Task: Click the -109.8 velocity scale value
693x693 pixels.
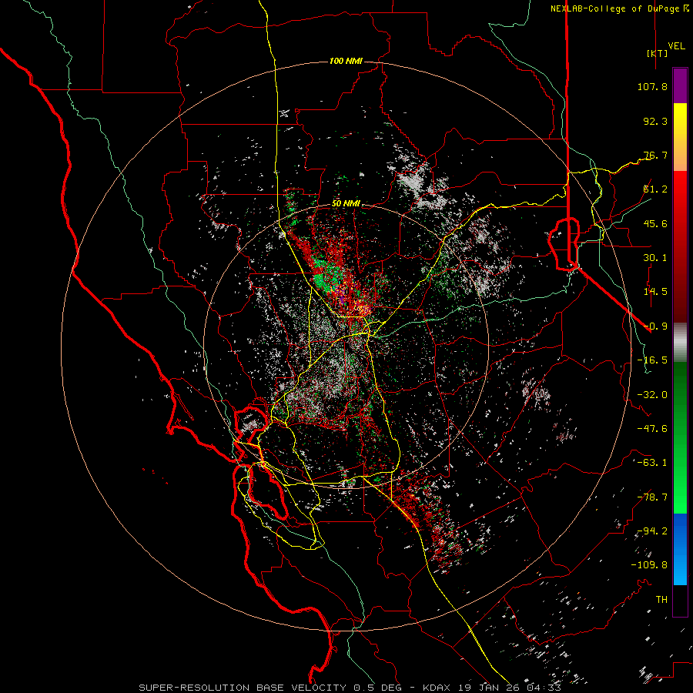Action: (x=649, y=565)
